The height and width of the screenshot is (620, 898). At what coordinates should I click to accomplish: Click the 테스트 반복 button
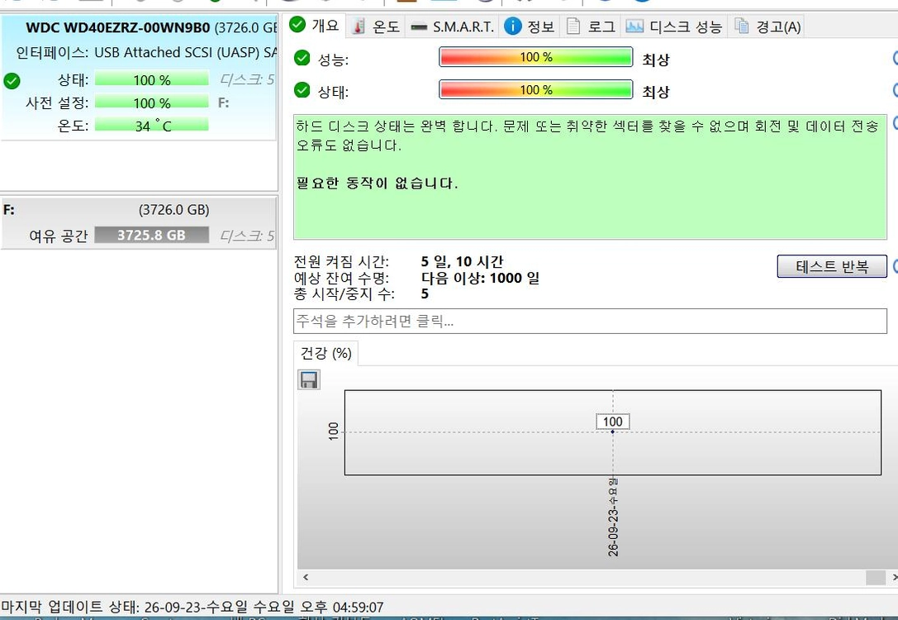[832, 266]
